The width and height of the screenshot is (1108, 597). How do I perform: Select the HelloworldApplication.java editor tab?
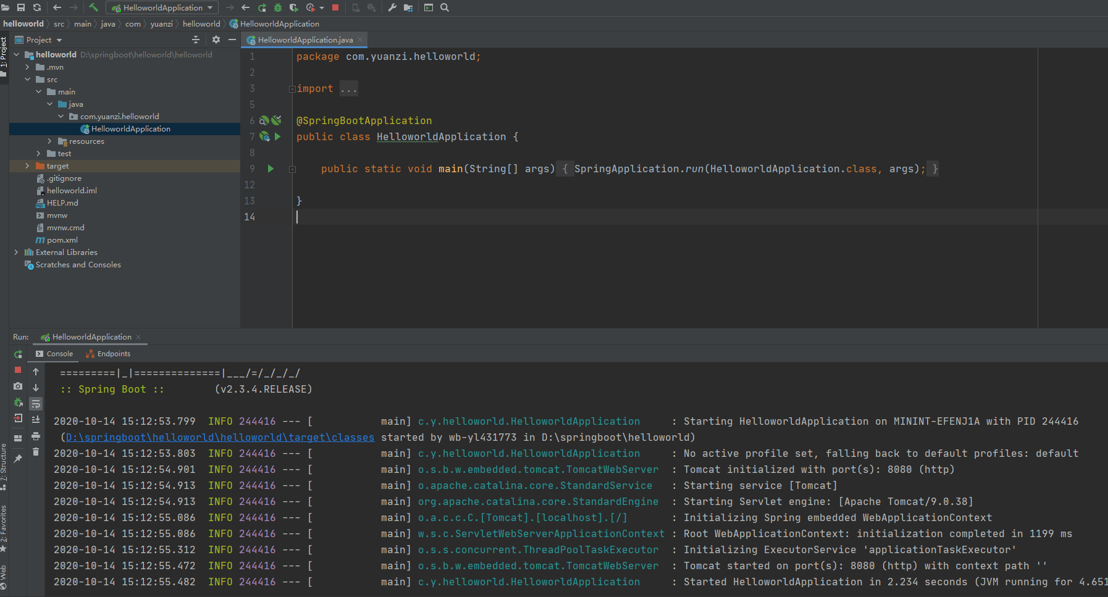coord(304,40)
